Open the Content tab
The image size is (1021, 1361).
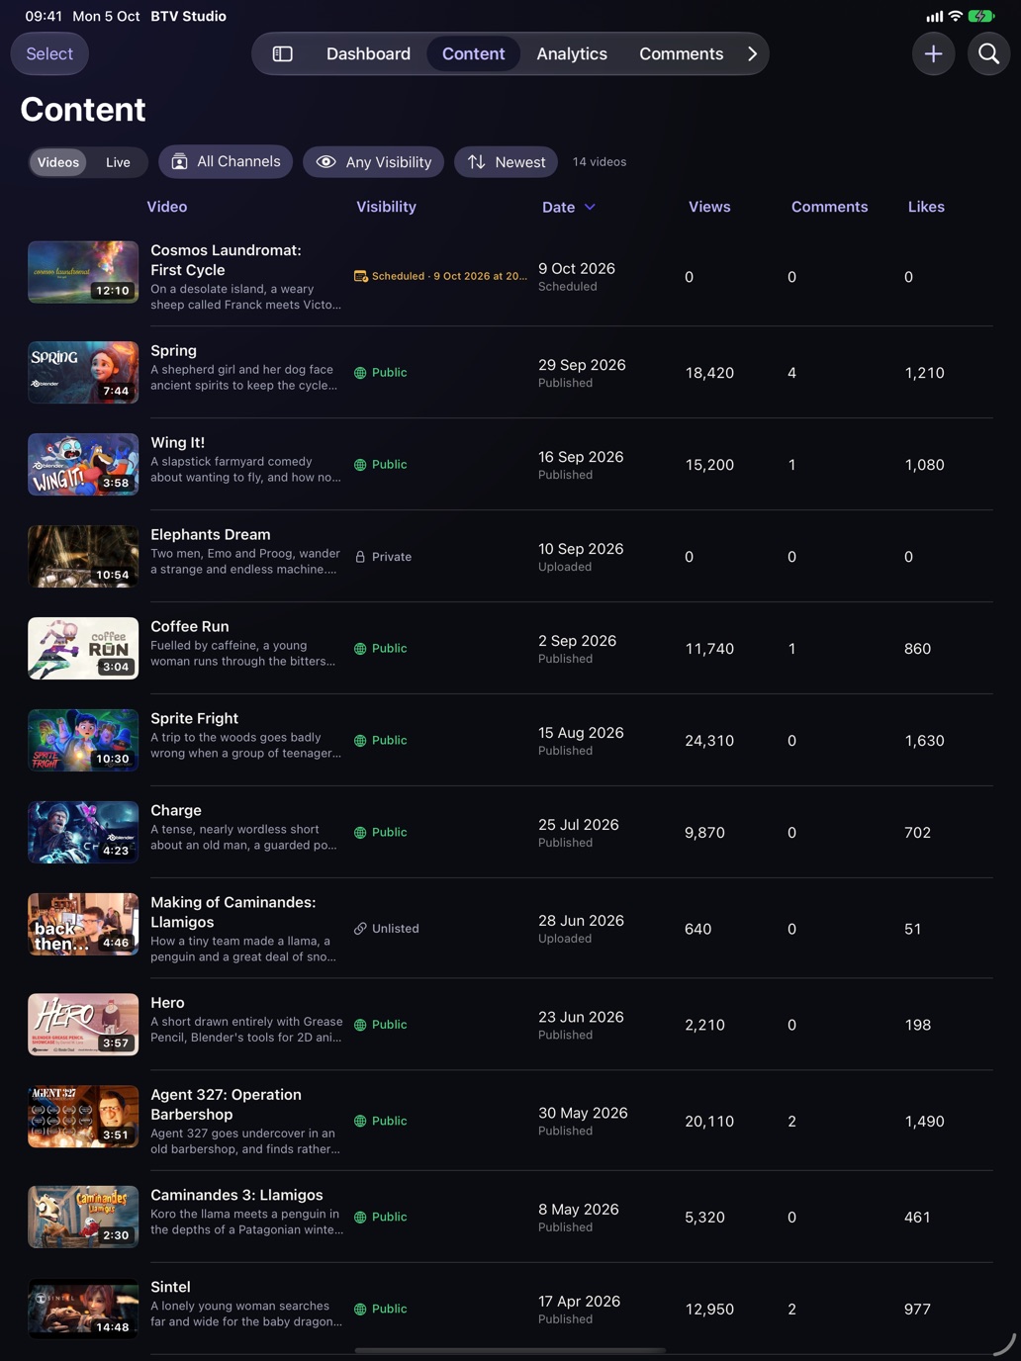tap(473, 54)
